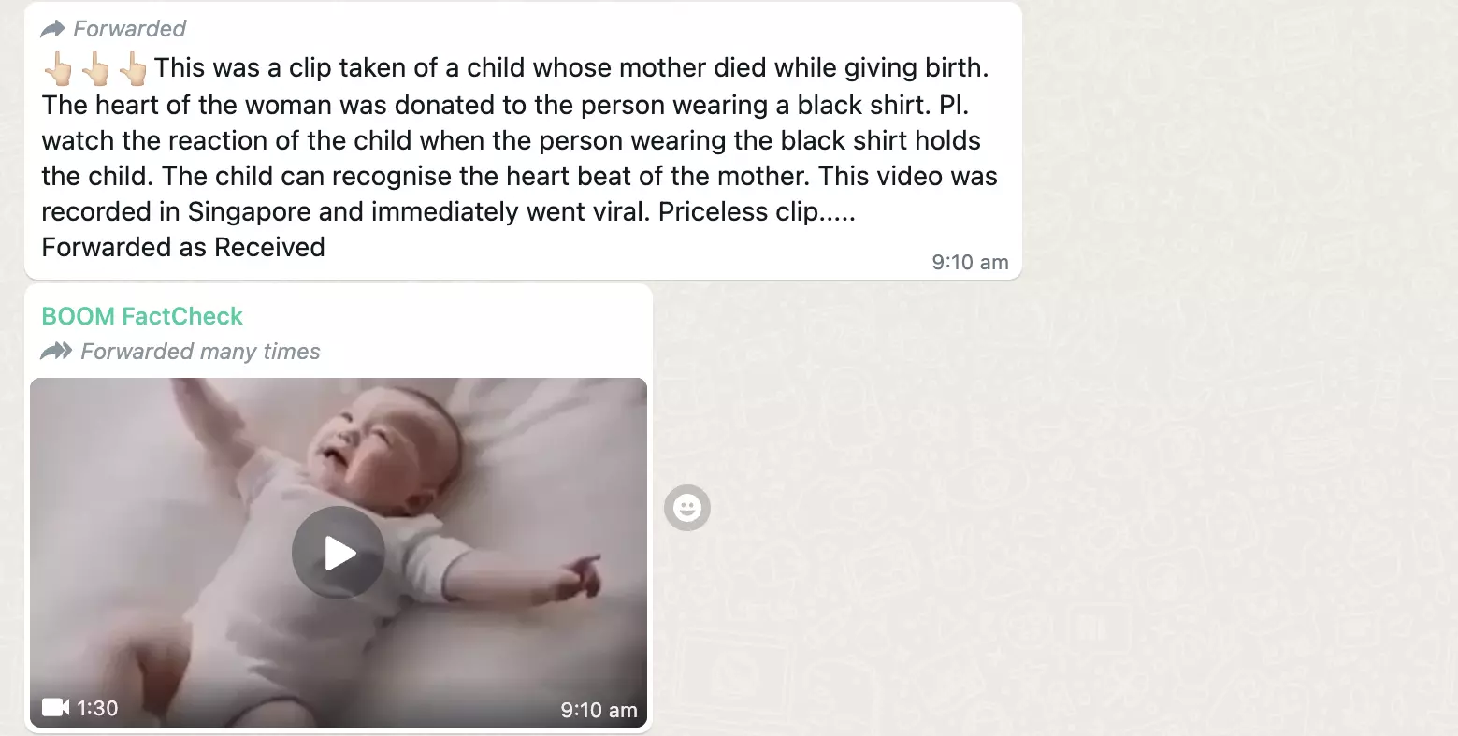Click the second pointing-up hand emoji
The height and width of the screenshot is (736, 1458).
coord(95,68)
